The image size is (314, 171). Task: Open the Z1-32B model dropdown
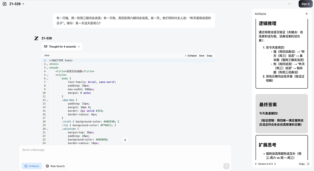tap(17, 4)
